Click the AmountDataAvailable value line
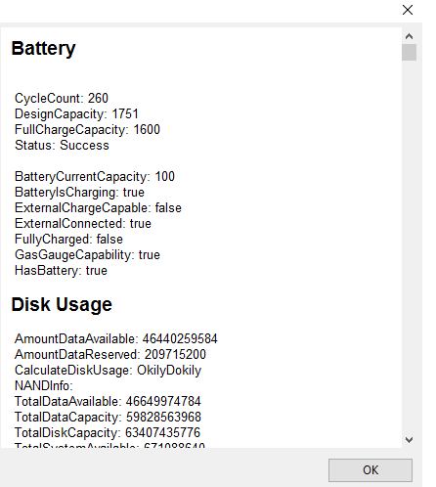 tap(115, 338)
